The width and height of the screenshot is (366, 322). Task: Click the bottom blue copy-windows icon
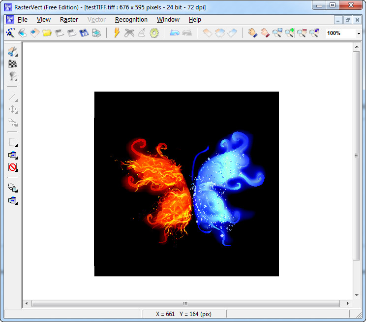point(13,200)
